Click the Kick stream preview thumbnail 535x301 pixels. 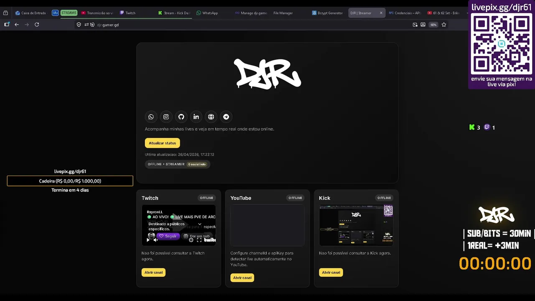pyautogui.click(x=356, y=225)
